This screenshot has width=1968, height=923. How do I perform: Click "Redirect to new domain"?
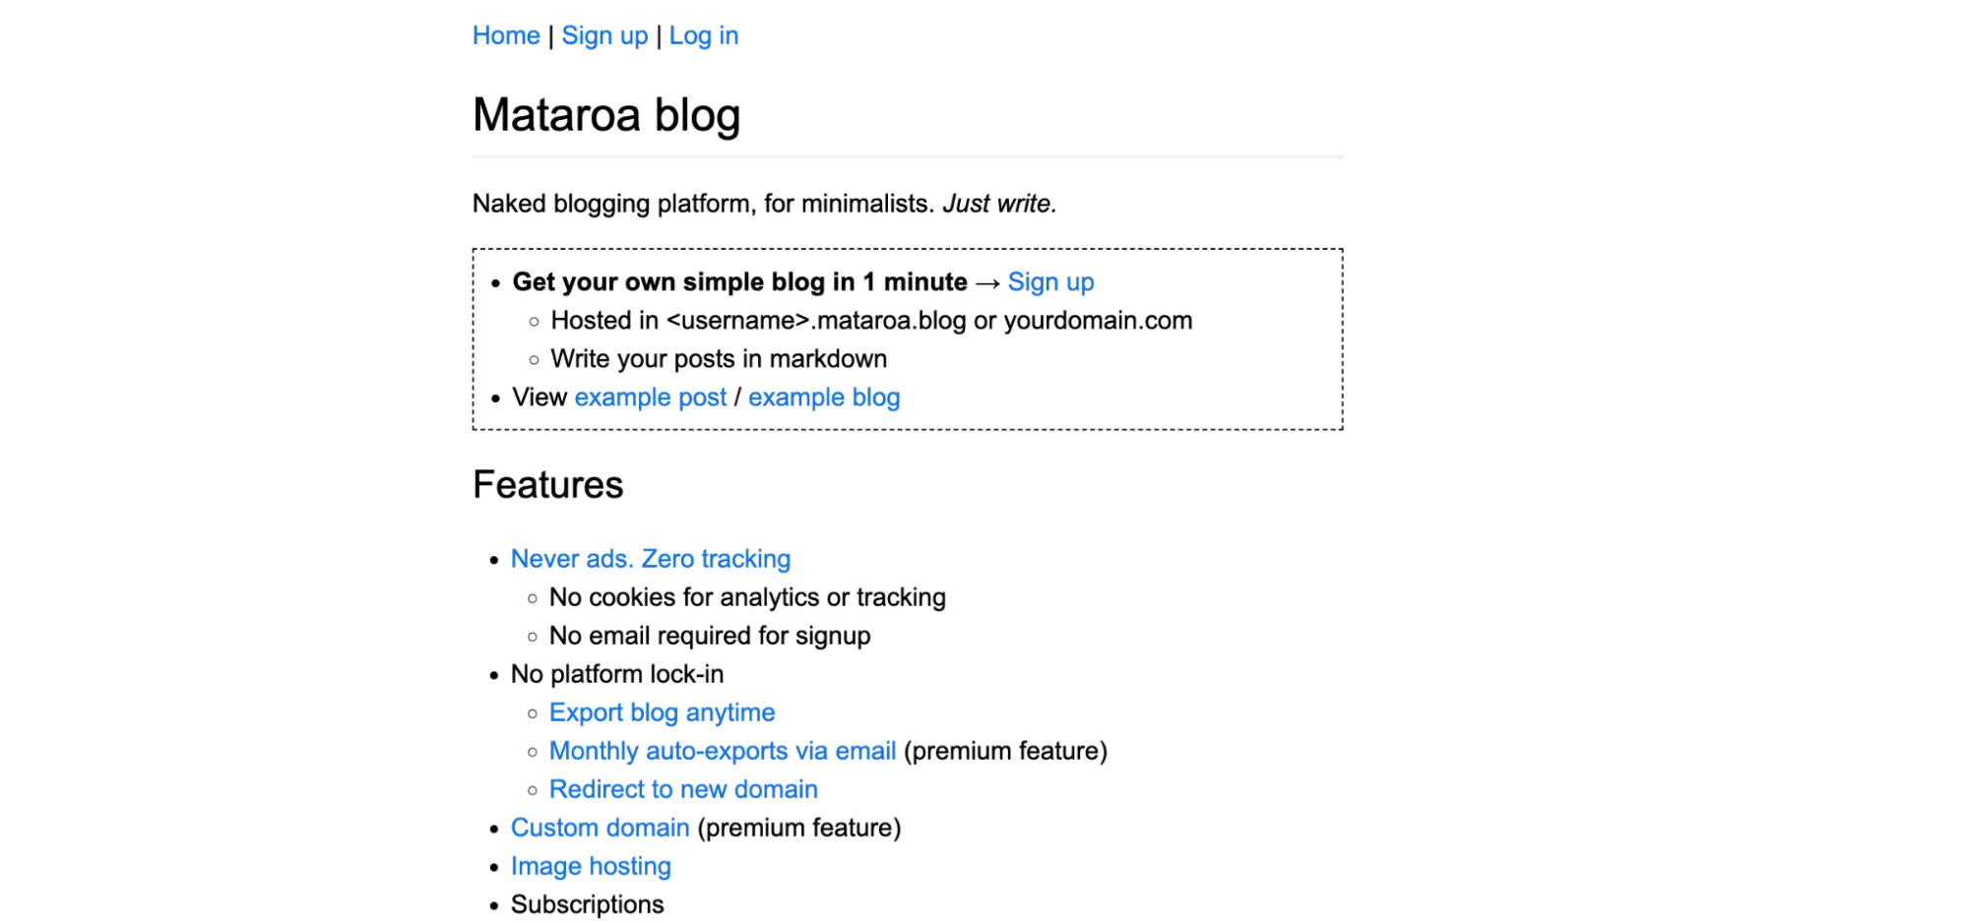683,789
